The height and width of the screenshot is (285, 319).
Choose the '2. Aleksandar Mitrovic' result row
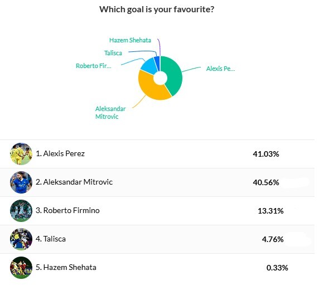[x=157, y=182]
